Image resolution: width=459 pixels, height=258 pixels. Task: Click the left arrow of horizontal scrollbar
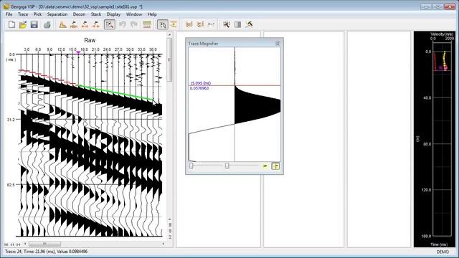click(x=25, y=244)
